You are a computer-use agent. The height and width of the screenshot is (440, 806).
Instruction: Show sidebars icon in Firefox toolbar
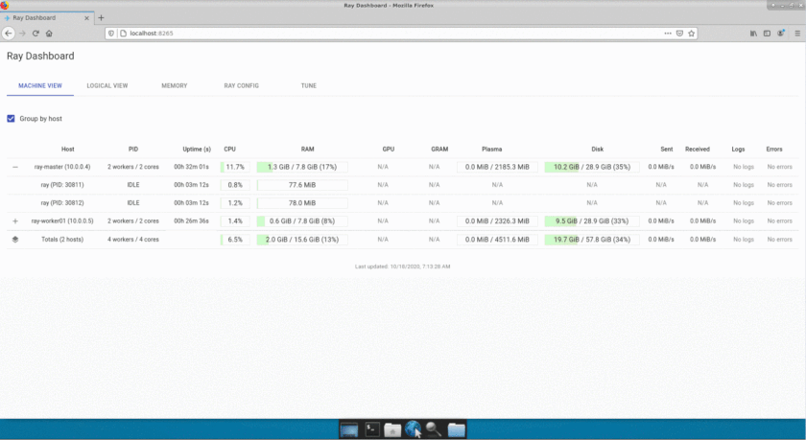[767, 34]
